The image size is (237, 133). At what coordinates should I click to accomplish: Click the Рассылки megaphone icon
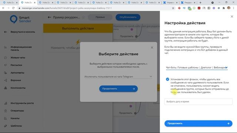(6, 65)
